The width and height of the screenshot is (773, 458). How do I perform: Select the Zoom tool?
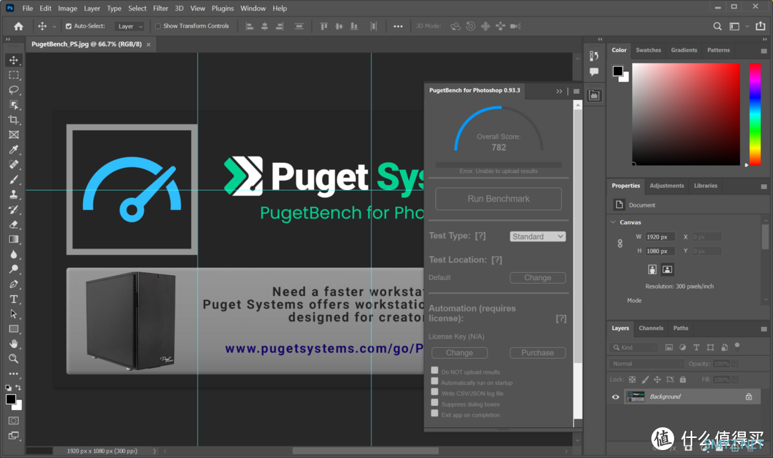(14, 359)
